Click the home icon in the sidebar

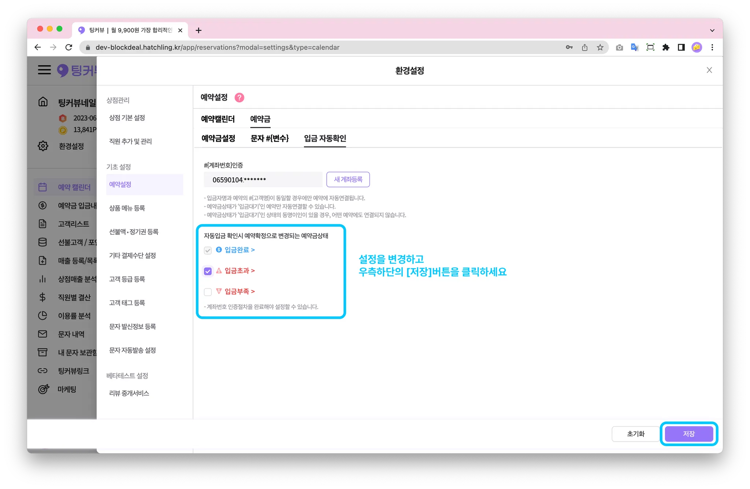click(43, 101)
